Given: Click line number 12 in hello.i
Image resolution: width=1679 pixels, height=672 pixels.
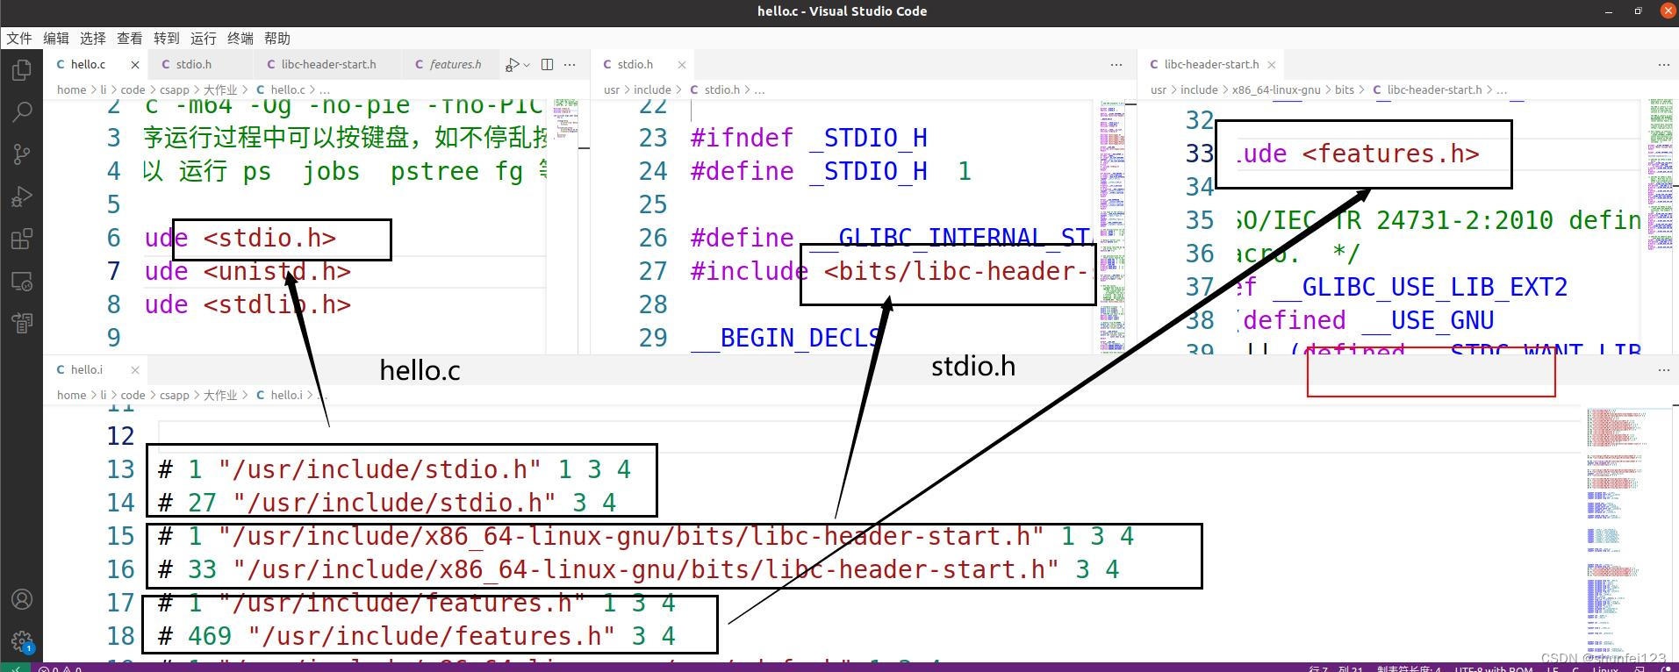Looking at the screenshot, I should [121, 437].
